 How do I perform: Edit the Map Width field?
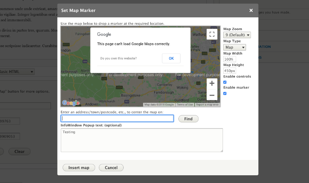[229, 59]
